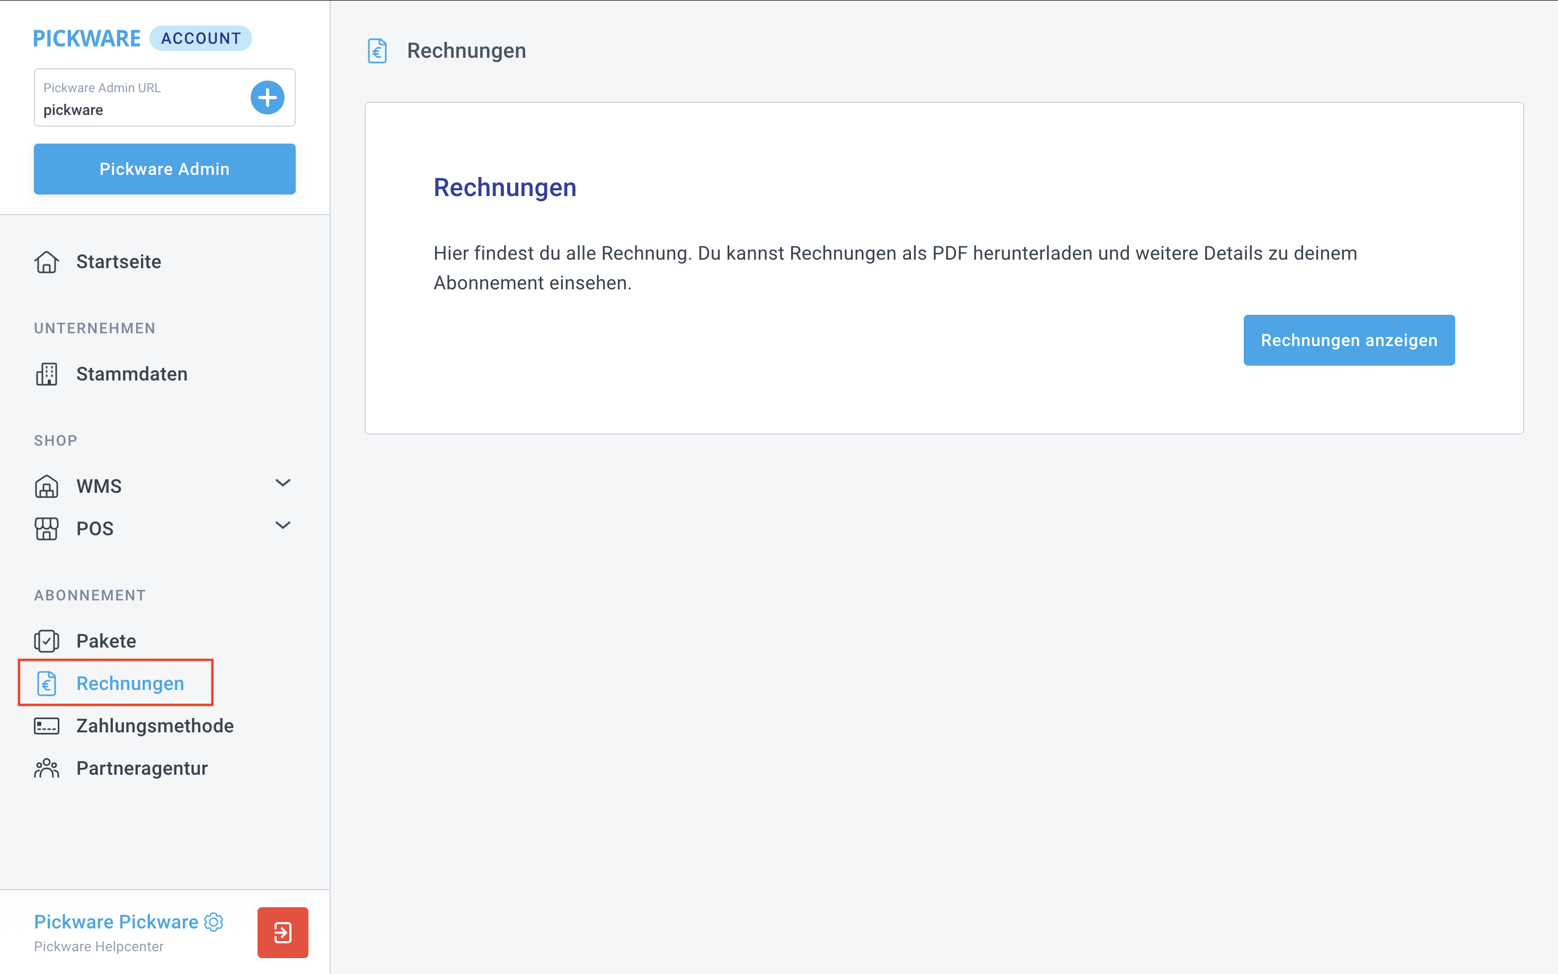The height and width of the screenshot is (974, 1558).
Task: Expand the POS submenu chevron
Action: pos(283,526)
